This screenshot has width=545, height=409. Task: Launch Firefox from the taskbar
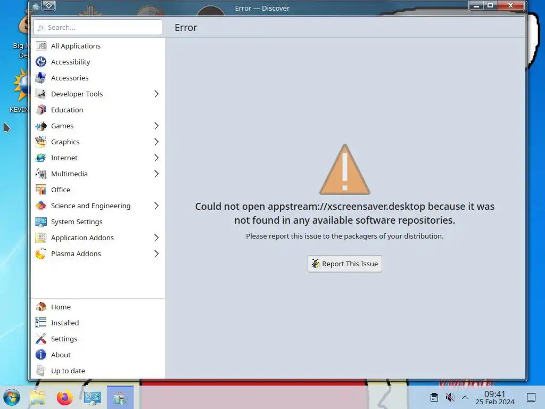tap(64, 397)
